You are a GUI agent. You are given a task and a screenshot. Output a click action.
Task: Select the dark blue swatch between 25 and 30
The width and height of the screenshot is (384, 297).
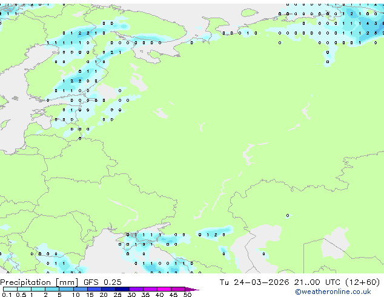click(122, 289)
